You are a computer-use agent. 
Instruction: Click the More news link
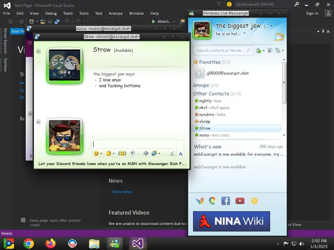coord(122,192)
